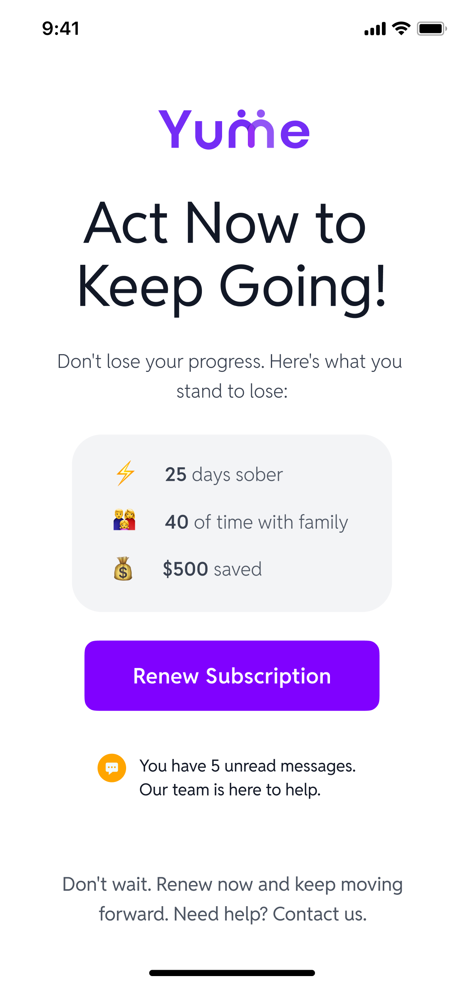
Task: Click the lightning bolt emoji icon
Action: coord(124,474)
